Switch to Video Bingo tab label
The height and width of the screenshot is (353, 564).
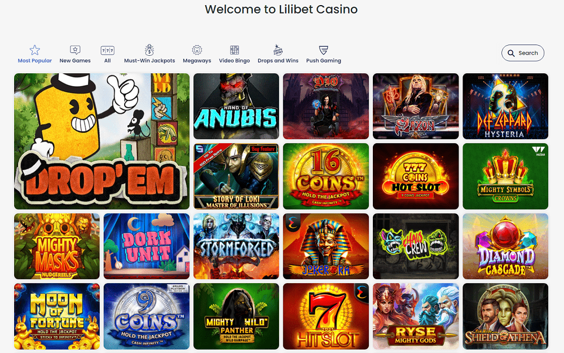235,61
